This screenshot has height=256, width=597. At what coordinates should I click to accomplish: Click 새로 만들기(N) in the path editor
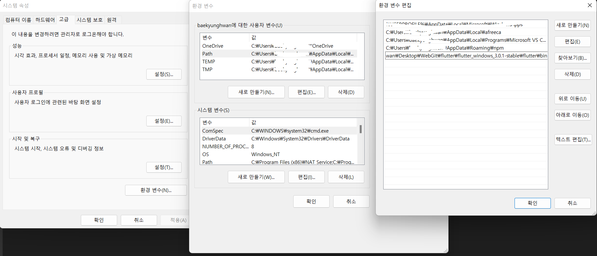coord(572,25)
